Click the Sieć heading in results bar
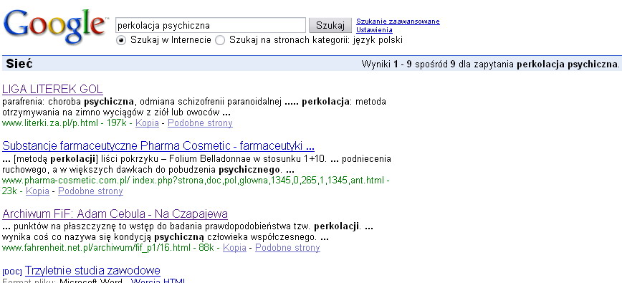 (19, 64)
